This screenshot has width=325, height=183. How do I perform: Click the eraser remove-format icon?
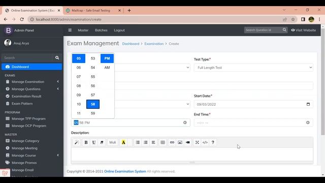coord(102,142)
